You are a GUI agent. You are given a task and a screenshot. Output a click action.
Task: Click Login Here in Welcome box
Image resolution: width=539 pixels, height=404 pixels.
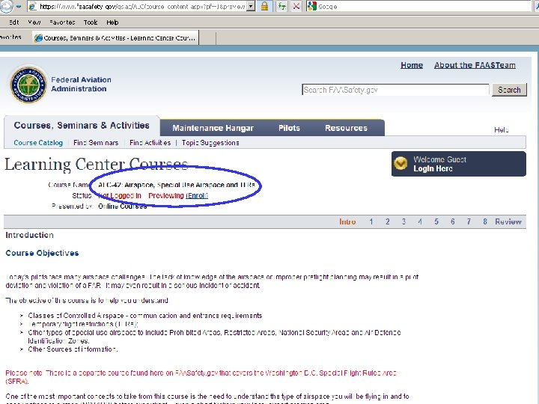click(x=433, y=168)
